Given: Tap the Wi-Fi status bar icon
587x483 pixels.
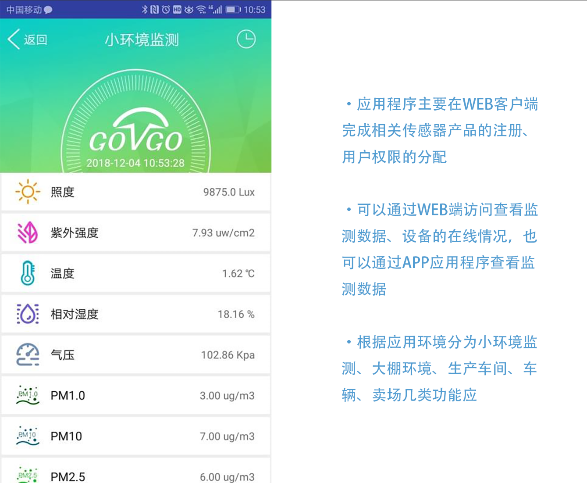Looking at the screenshot, I should point(201,9).
